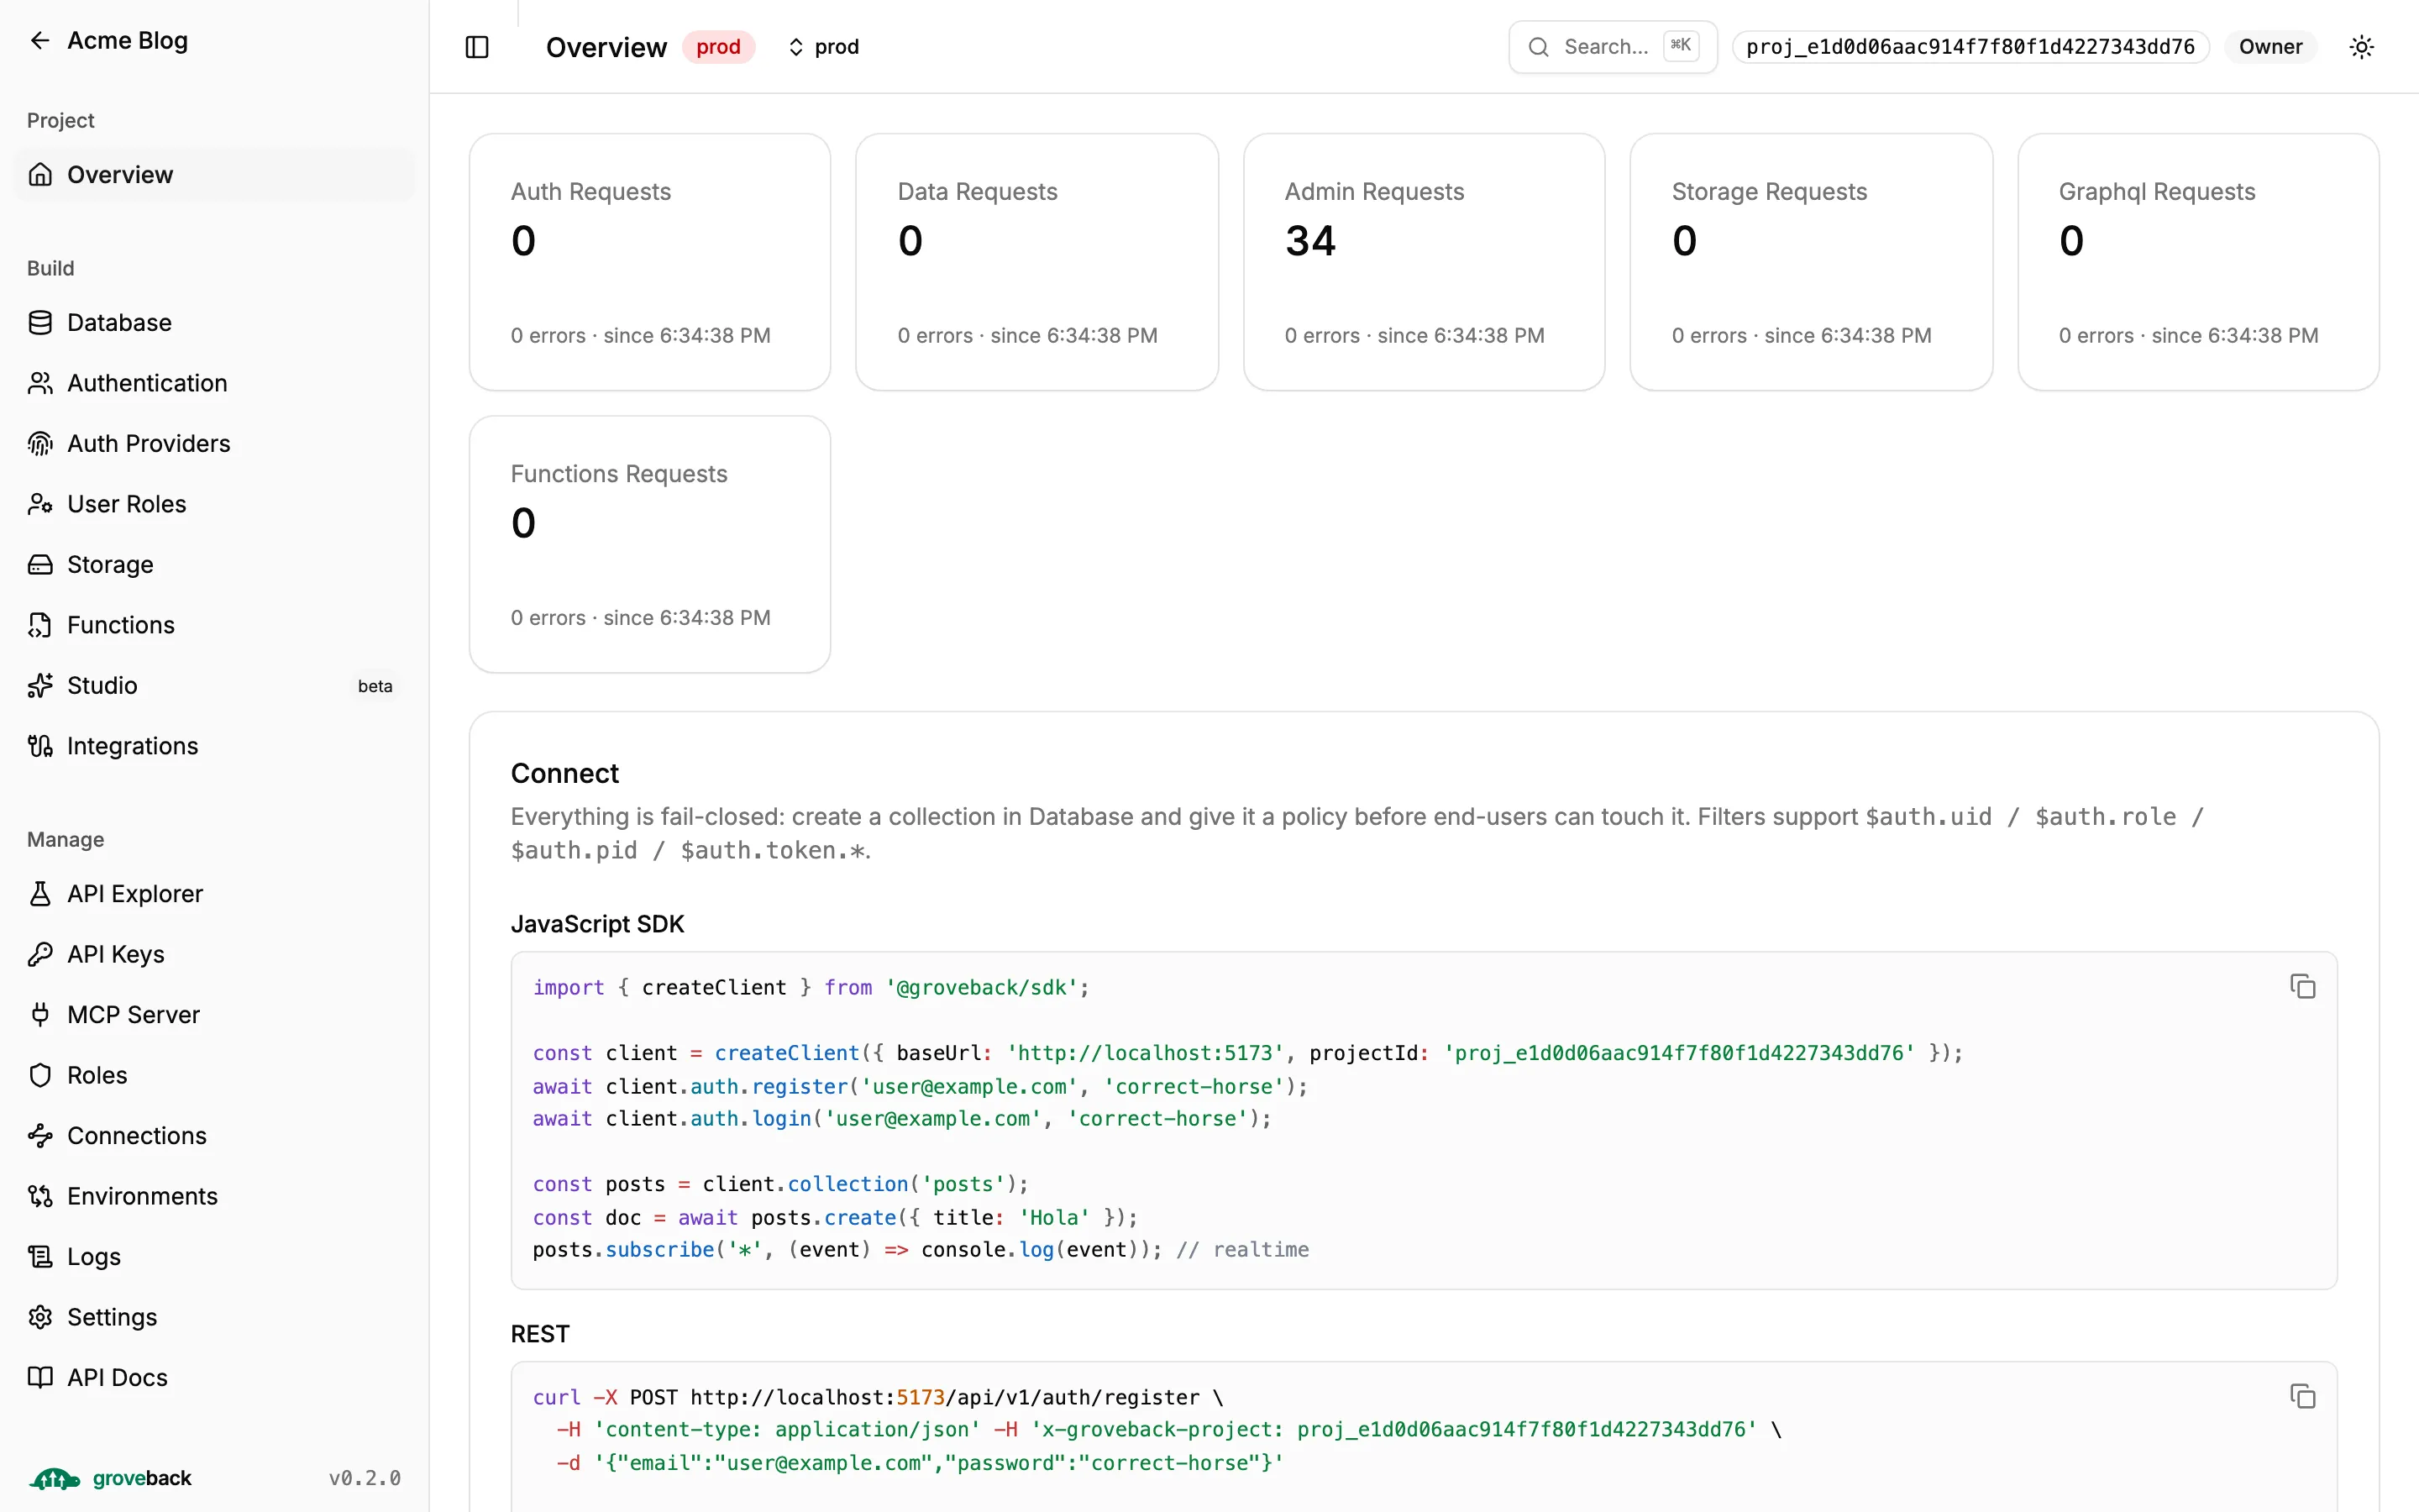Click the Logs scroll icon
The image size is (2419, 1512).
40,1257
